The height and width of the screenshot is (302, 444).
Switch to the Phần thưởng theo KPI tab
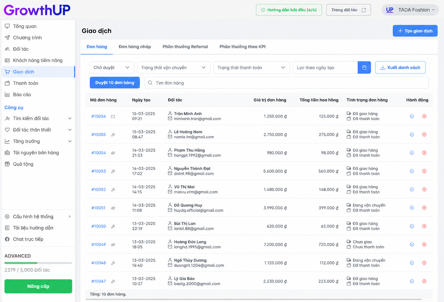click(x=242, y=47)
